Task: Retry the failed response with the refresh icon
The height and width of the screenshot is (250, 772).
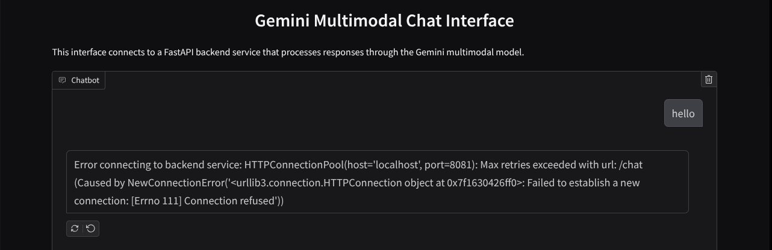Action: pos(75,228)
